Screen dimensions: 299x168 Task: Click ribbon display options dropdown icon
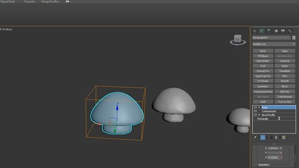(68, 1)
